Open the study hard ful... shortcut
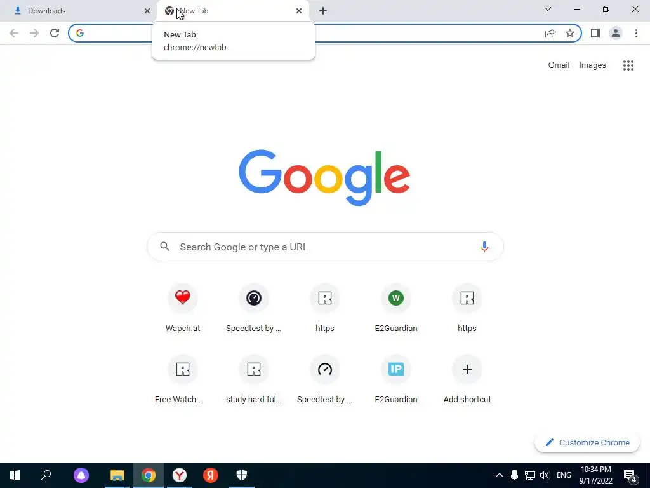 (254, 380)
